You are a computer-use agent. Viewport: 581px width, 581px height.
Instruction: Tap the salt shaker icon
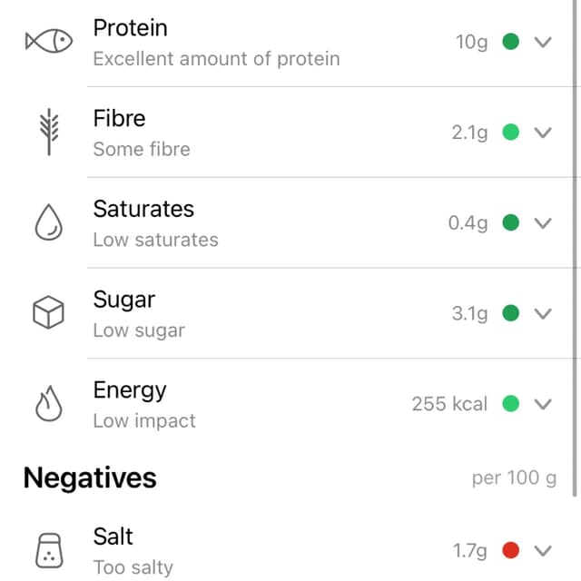[x=48, y=550]
